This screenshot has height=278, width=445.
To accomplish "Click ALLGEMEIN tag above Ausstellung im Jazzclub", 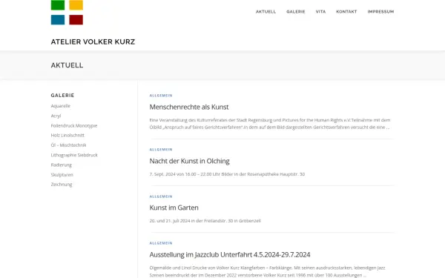I will coord(161,243).
